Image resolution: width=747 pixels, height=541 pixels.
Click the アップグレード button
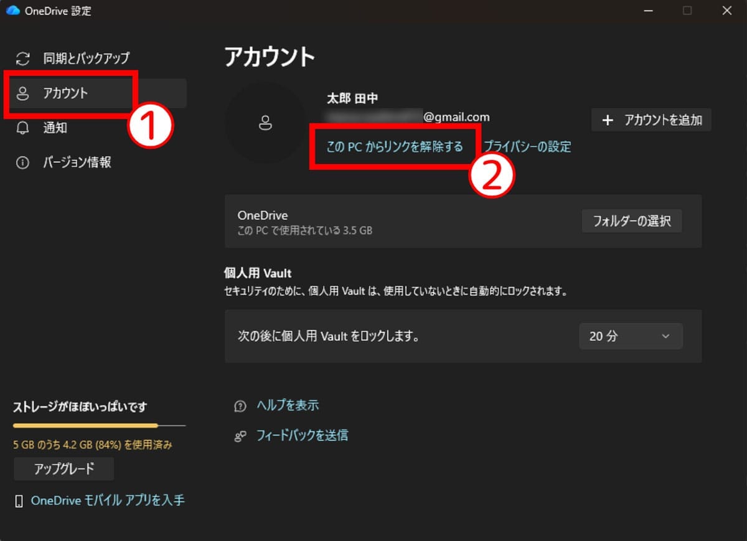pos(63,469)
